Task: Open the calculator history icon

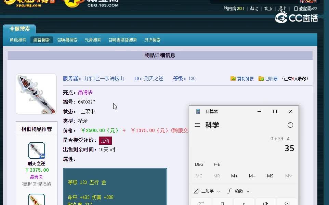Action: 290,125
